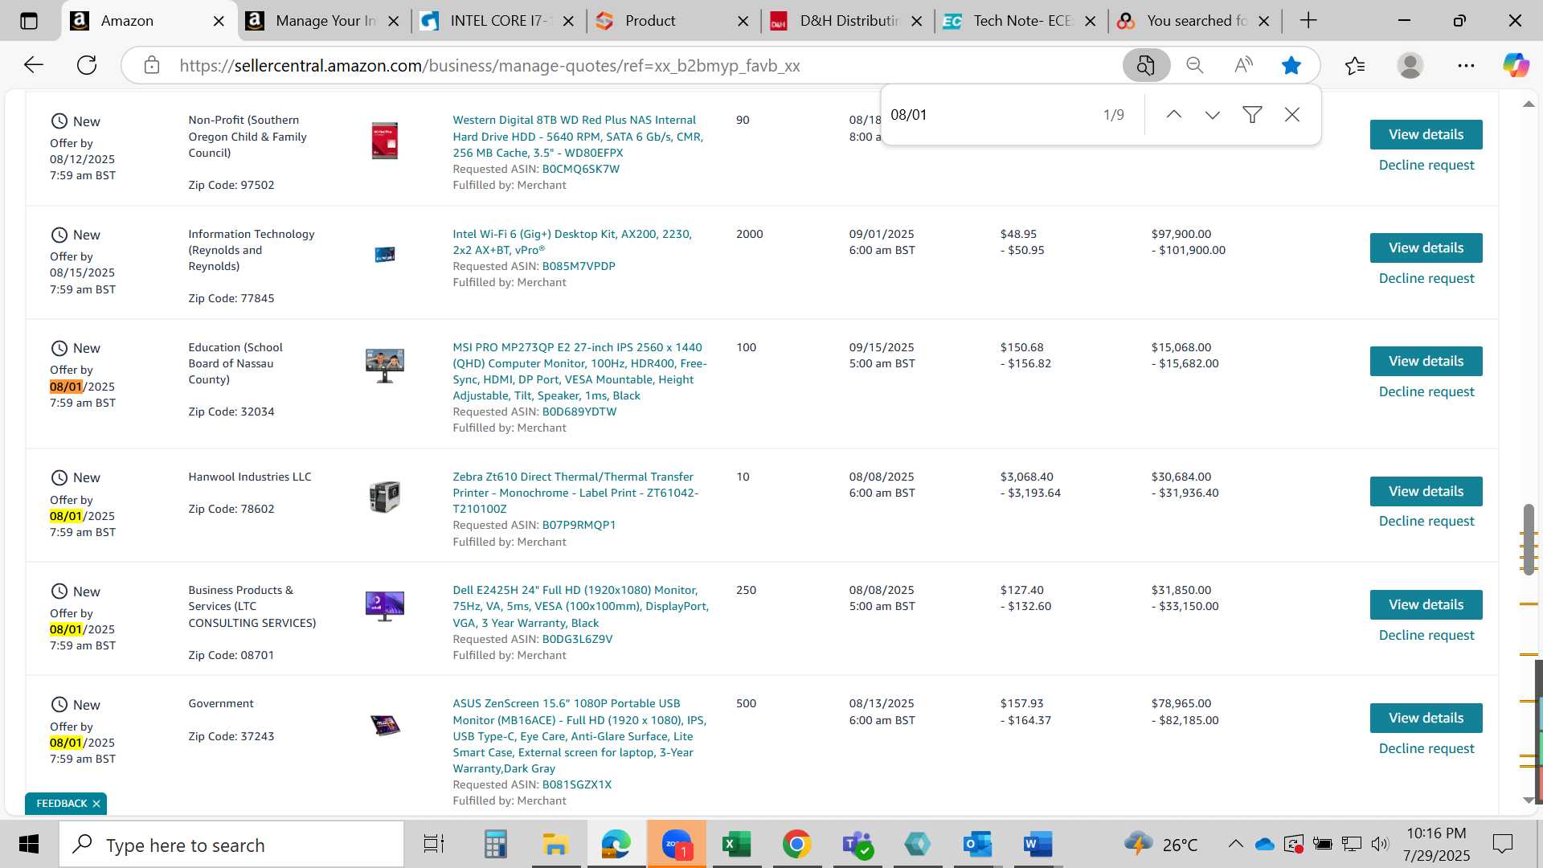Click the FEEDBACK button

pyautogui.click(x=61, y=804)
